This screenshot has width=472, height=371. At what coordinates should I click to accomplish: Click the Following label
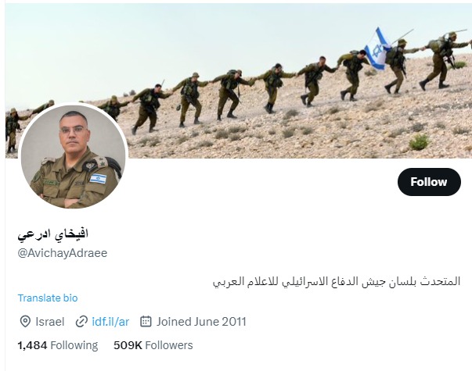74,345
